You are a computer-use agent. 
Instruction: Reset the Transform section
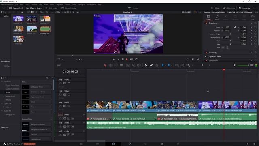tap(255, 23)
